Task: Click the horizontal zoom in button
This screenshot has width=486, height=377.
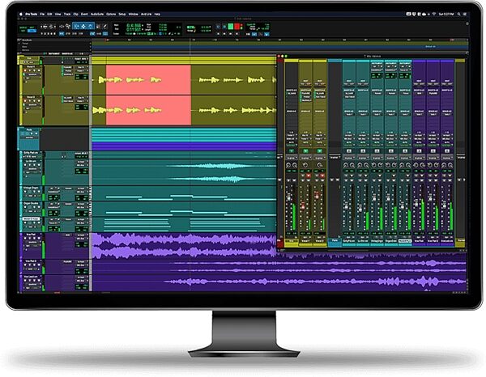Action: 55,27
